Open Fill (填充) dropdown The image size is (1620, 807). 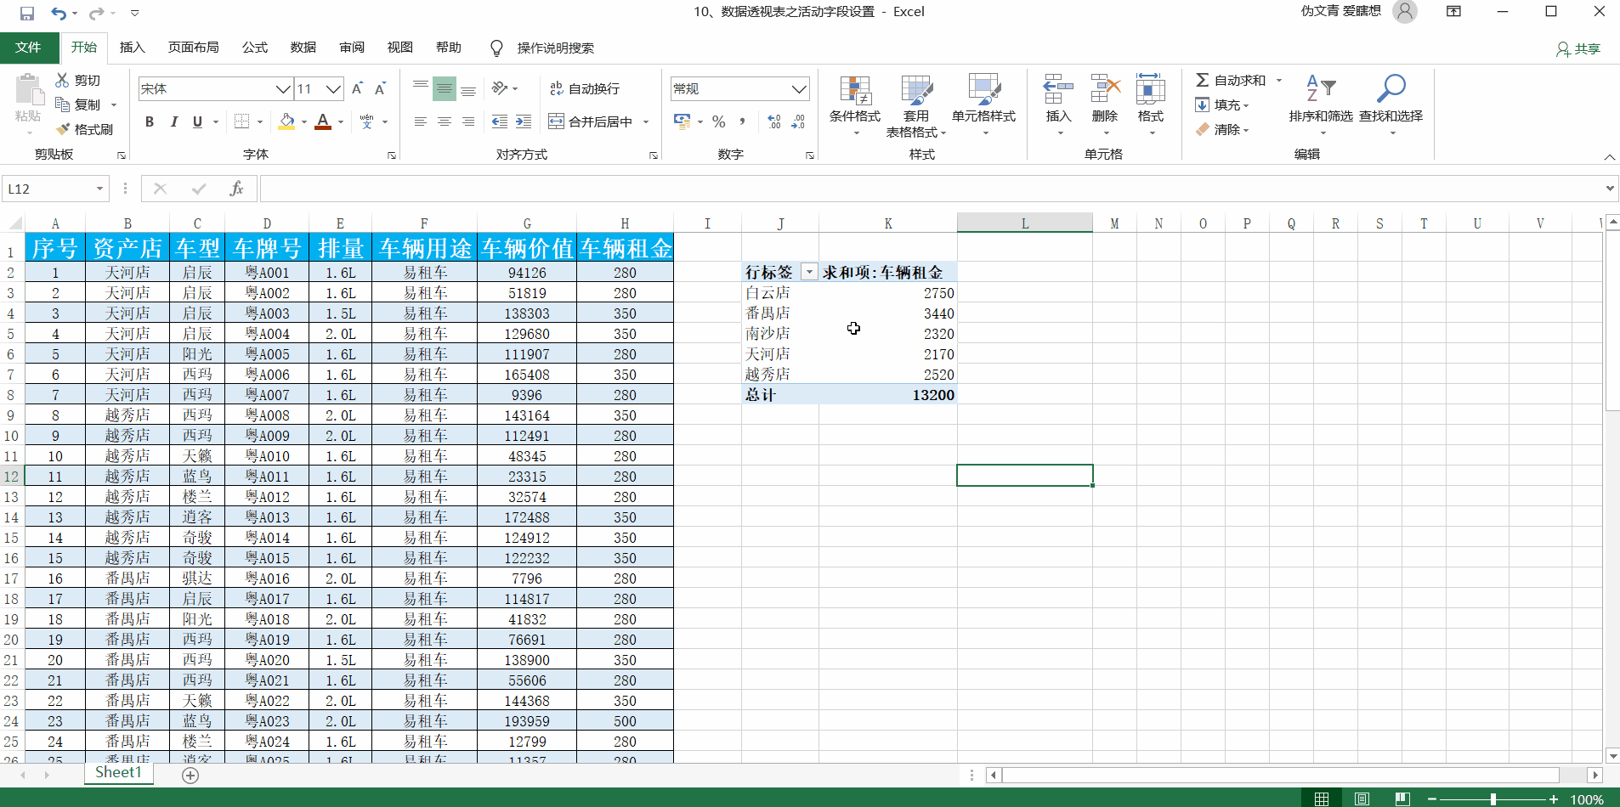1222,104
